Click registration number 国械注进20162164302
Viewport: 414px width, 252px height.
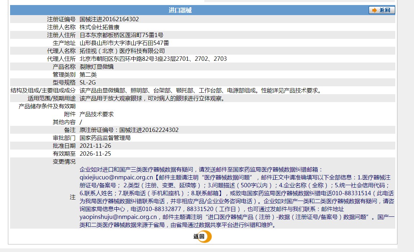[109, 19]
